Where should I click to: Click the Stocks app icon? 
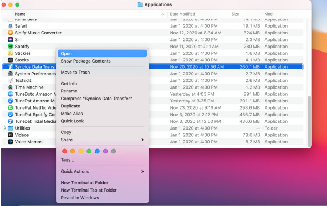[10, 60]
